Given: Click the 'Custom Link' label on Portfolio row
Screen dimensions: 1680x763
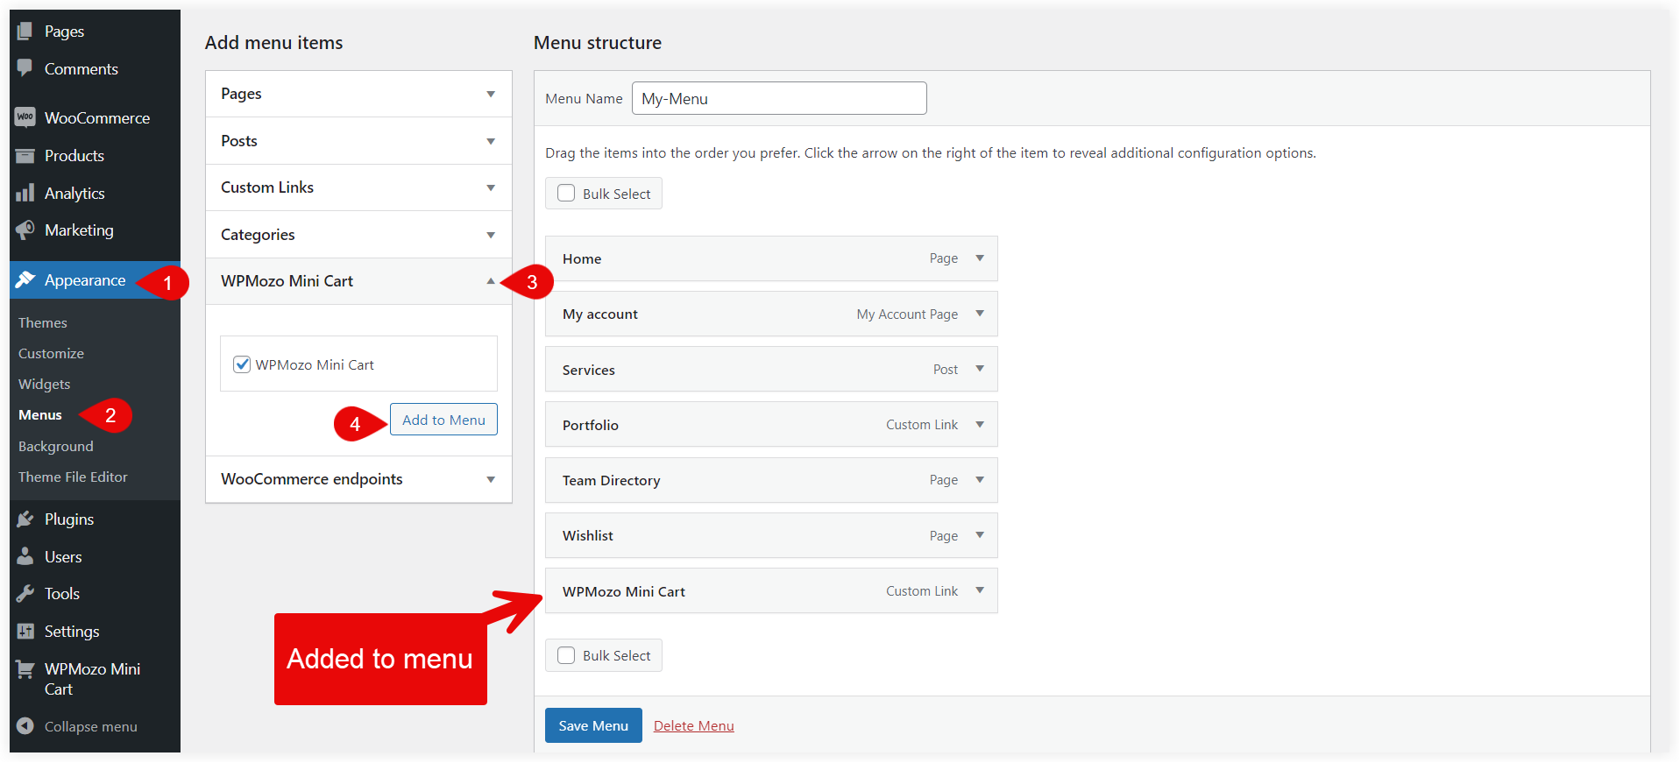Looking at the screenshot, I should (x=922, y=425).
